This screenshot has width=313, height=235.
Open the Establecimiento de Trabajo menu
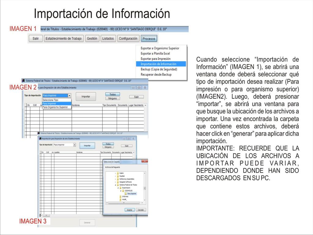pyautogui.click(x=64, y=39)
